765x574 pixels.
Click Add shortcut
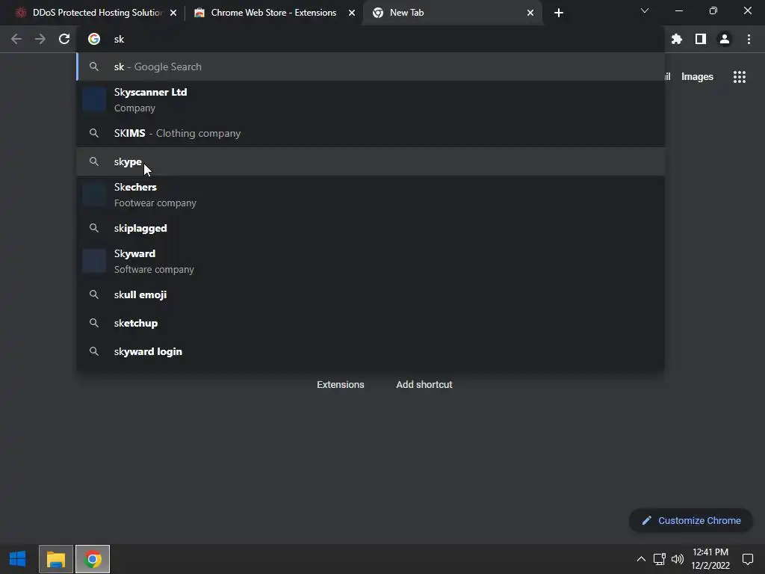click(x=424, y=385)
